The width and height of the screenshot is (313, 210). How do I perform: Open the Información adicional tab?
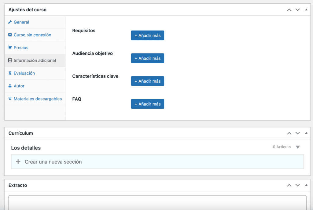(35, 60)
